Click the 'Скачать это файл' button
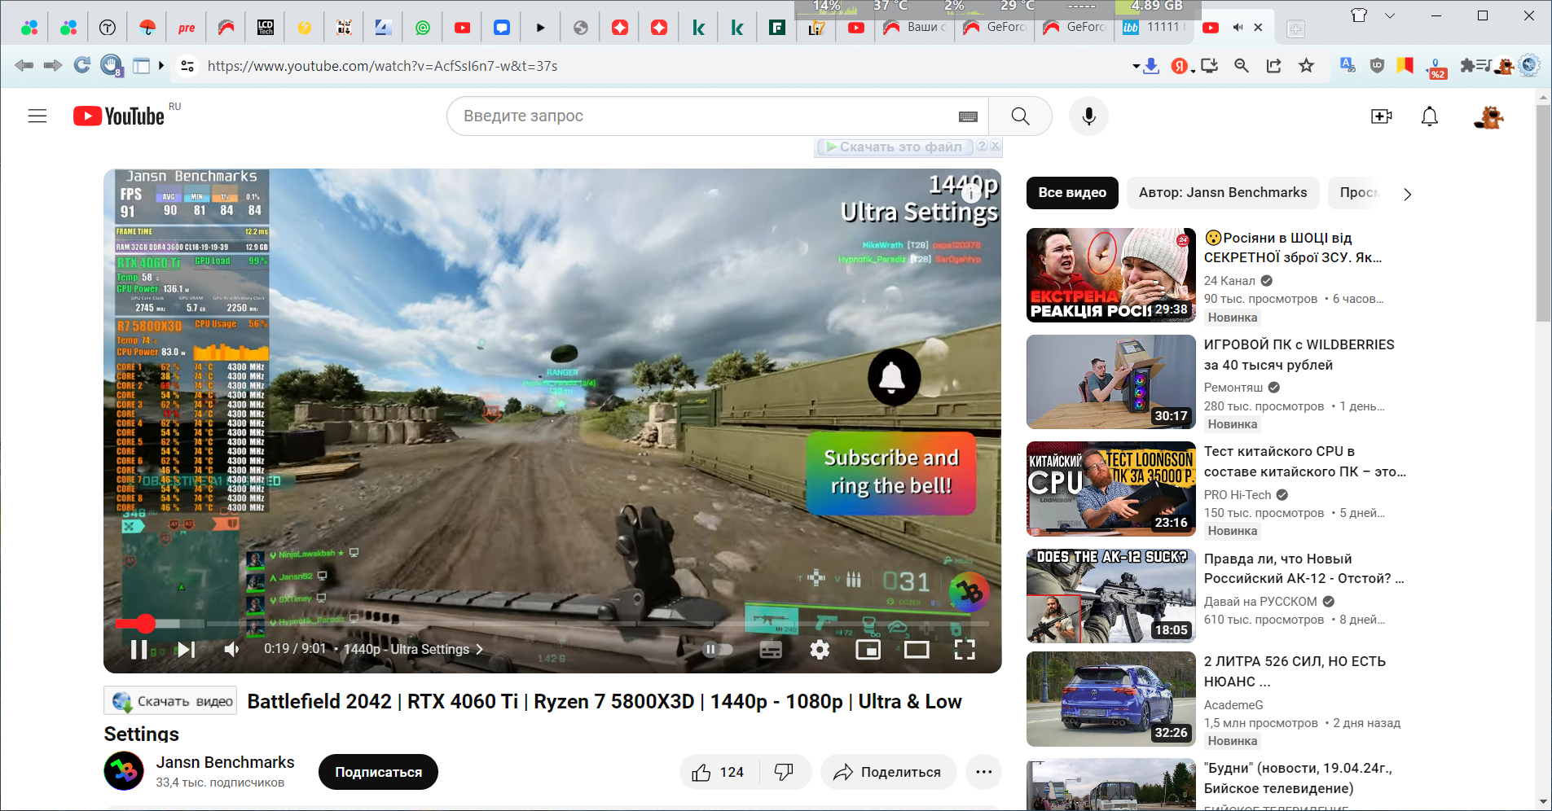The image size is (1552, 811). (895, 147)
